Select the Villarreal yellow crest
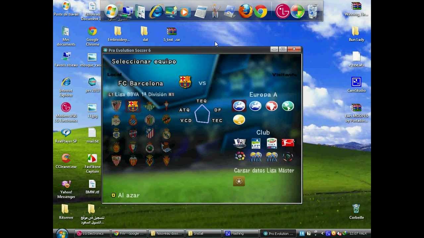Viewport: 424px width, 238px height. click(x=150, y=160)
